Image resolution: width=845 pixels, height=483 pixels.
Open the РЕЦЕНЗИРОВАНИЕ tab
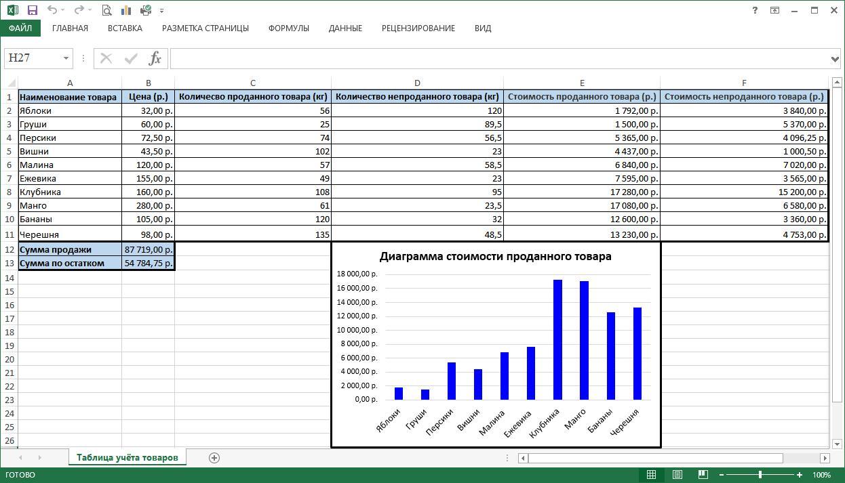(418, 28)
